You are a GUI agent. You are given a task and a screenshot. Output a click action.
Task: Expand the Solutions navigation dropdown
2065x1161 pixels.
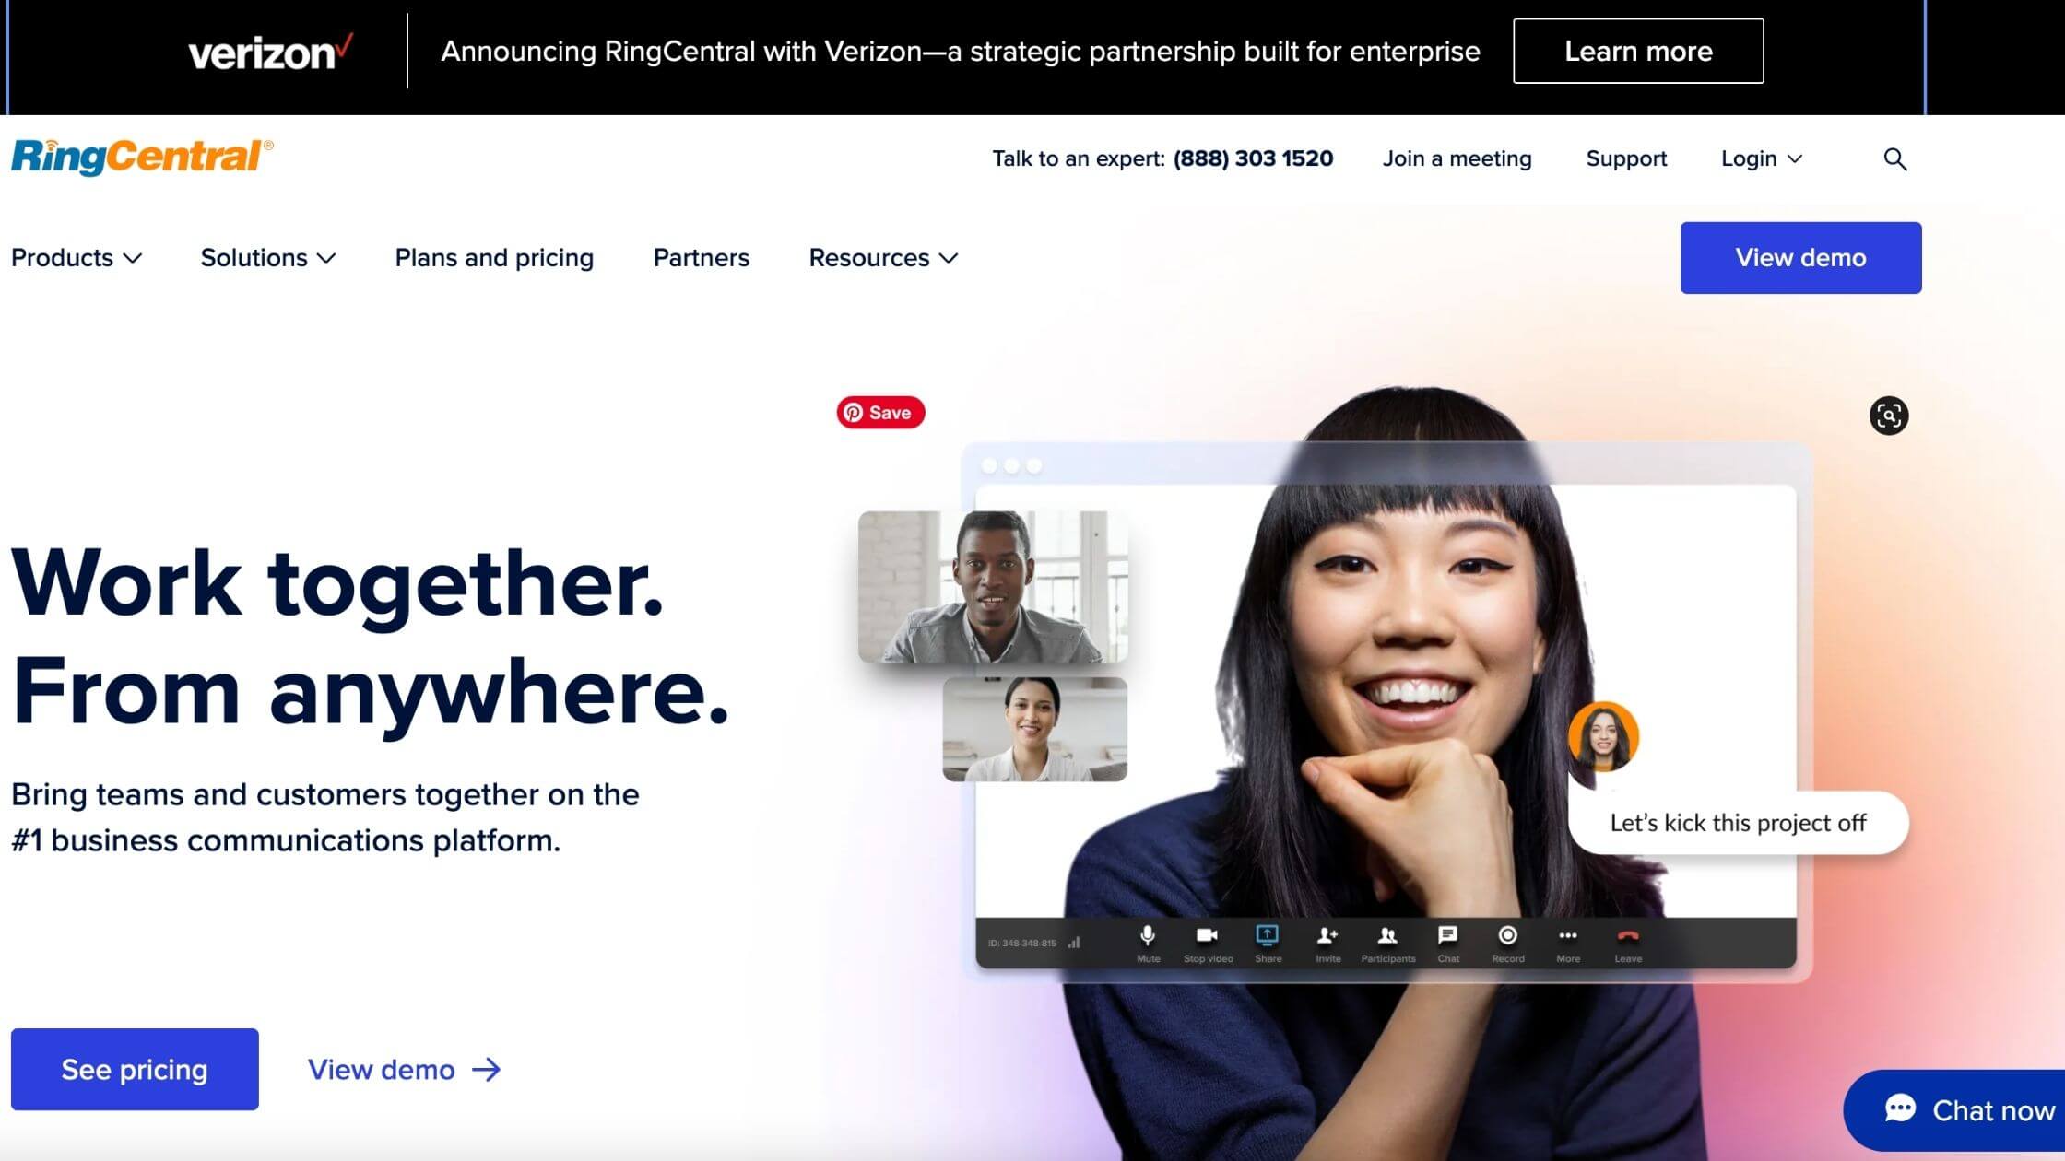click(x=268, y=258)
